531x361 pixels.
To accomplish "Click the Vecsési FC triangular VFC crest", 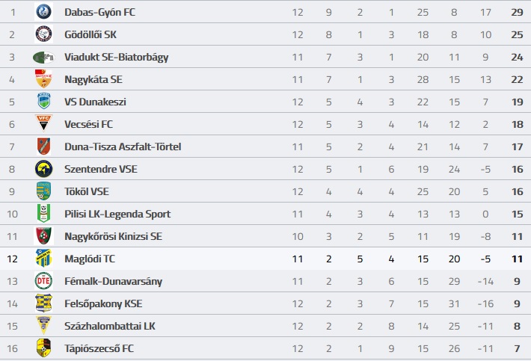I will pos(43,123).
